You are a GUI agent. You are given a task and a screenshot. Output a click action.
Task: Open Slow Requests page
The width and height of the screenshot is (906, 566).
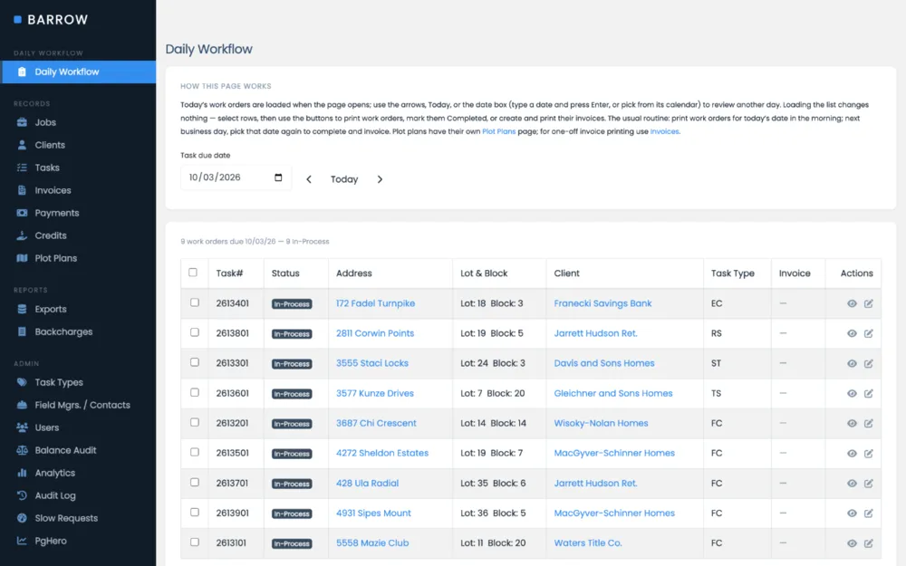point(78,519)
